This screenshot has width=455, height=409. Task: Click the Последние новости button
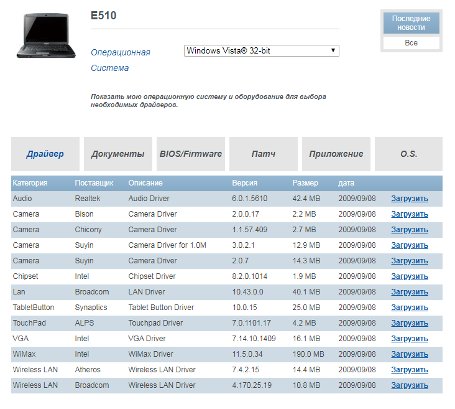tap(411, 23)
